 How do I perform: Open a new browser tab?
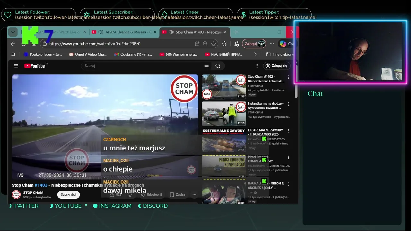click(236, 32)
